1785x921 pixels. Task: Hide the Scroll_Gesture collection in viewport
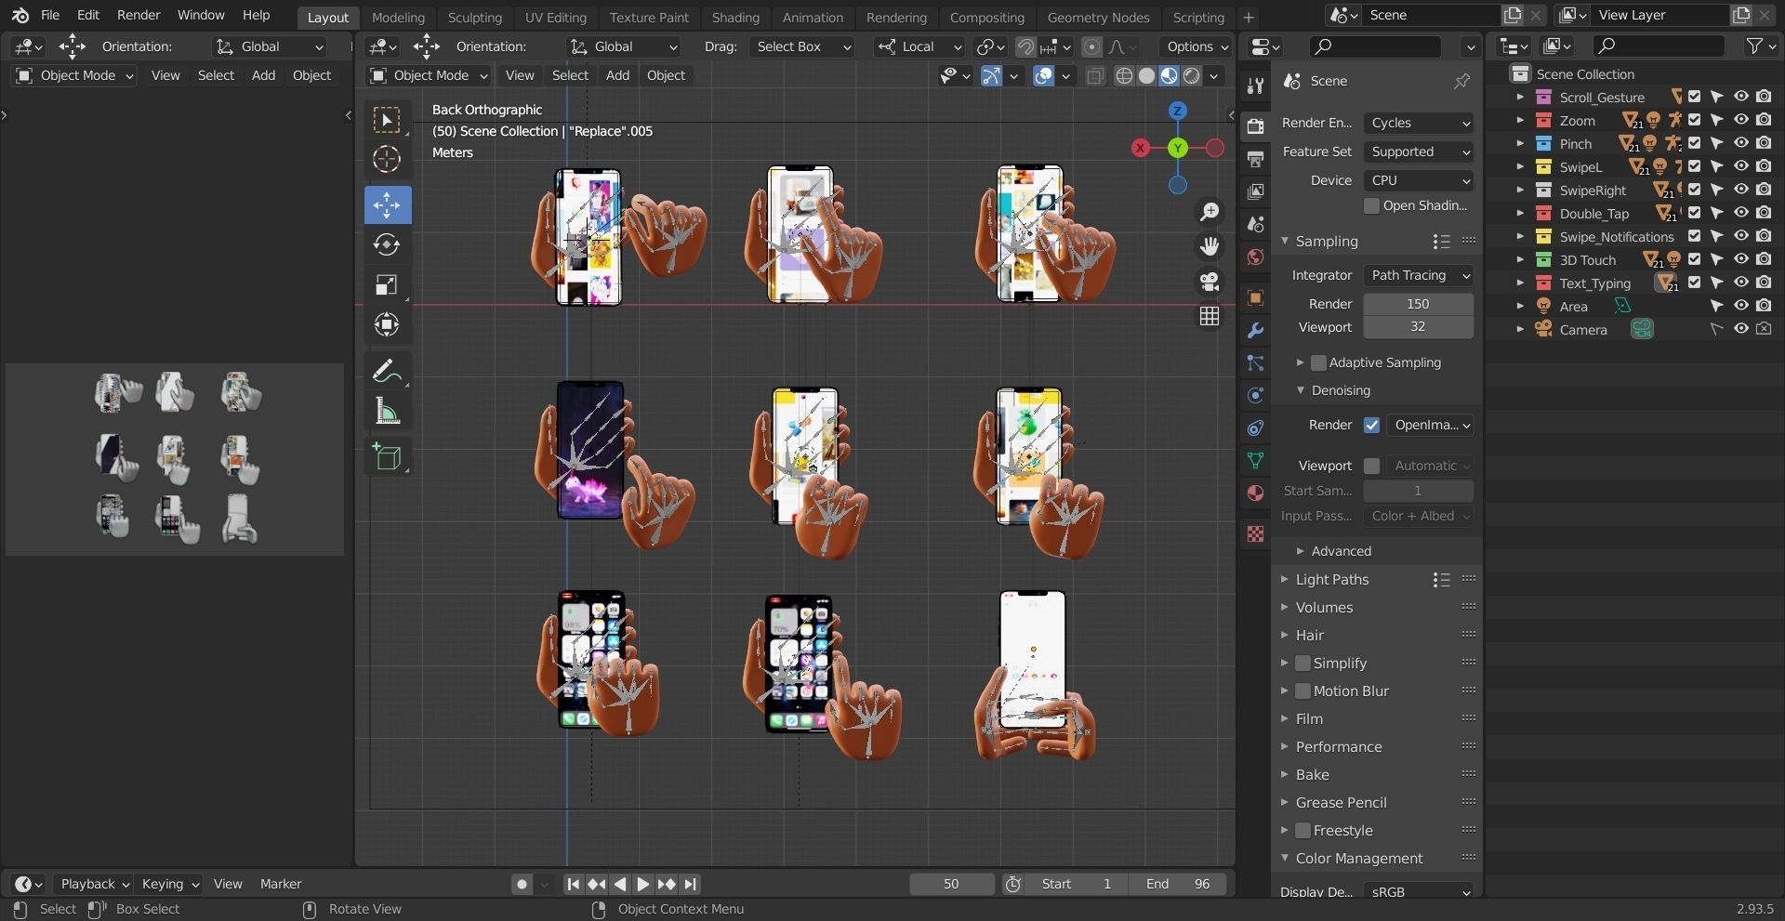(1740, 97)
